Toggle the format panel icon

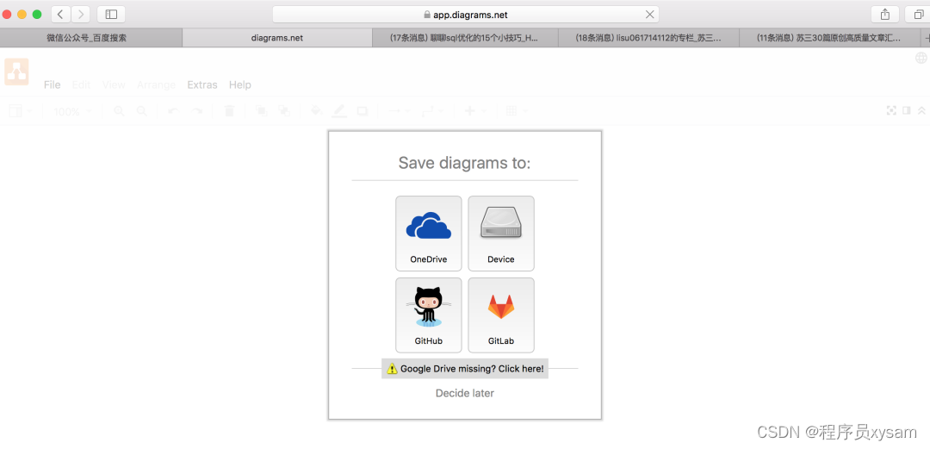[x=906, y=110]
